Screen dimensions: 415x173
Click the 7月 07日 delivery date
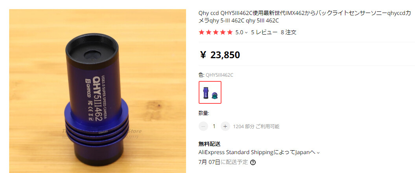click(209, 162)
